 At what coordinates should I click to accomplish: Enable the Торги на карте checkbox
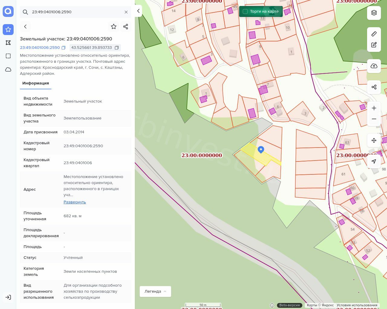pyautogui.click(x=245, y=11)
